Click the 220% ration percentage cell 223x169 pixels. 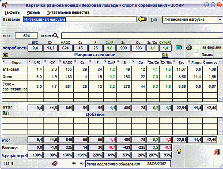[96, 155]
